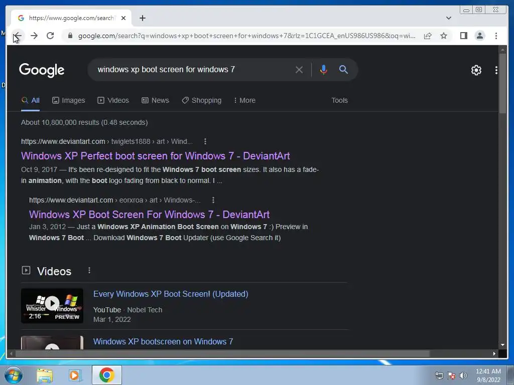The width and height of the screenshot is (514, 385).
Task: Click the Chrome taskbar button
Action: click(x=107, y=375)
